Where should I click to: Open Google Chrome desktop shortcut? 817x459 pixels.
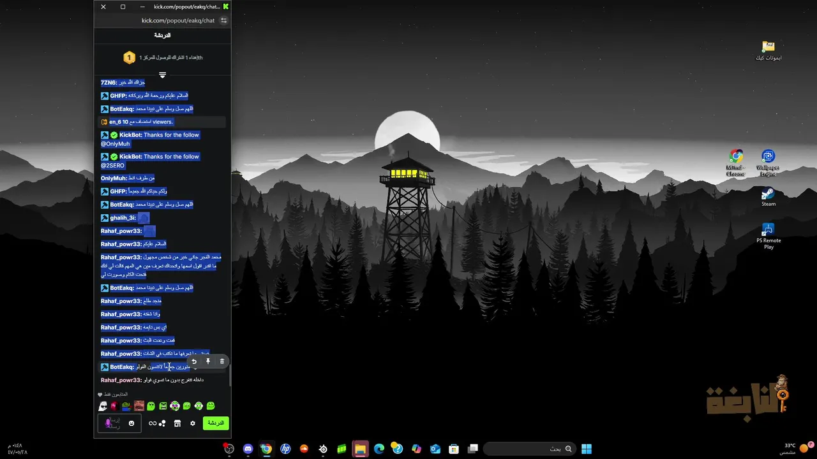737,163
